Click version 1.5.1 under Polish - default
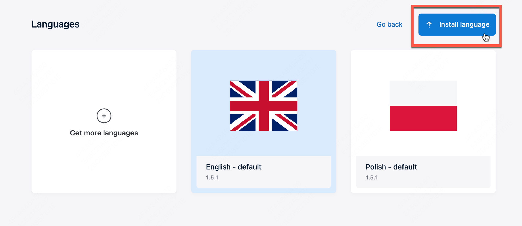The width and height of the screenshot is (522, 226). pyautogui.click(x=372, y=178)
